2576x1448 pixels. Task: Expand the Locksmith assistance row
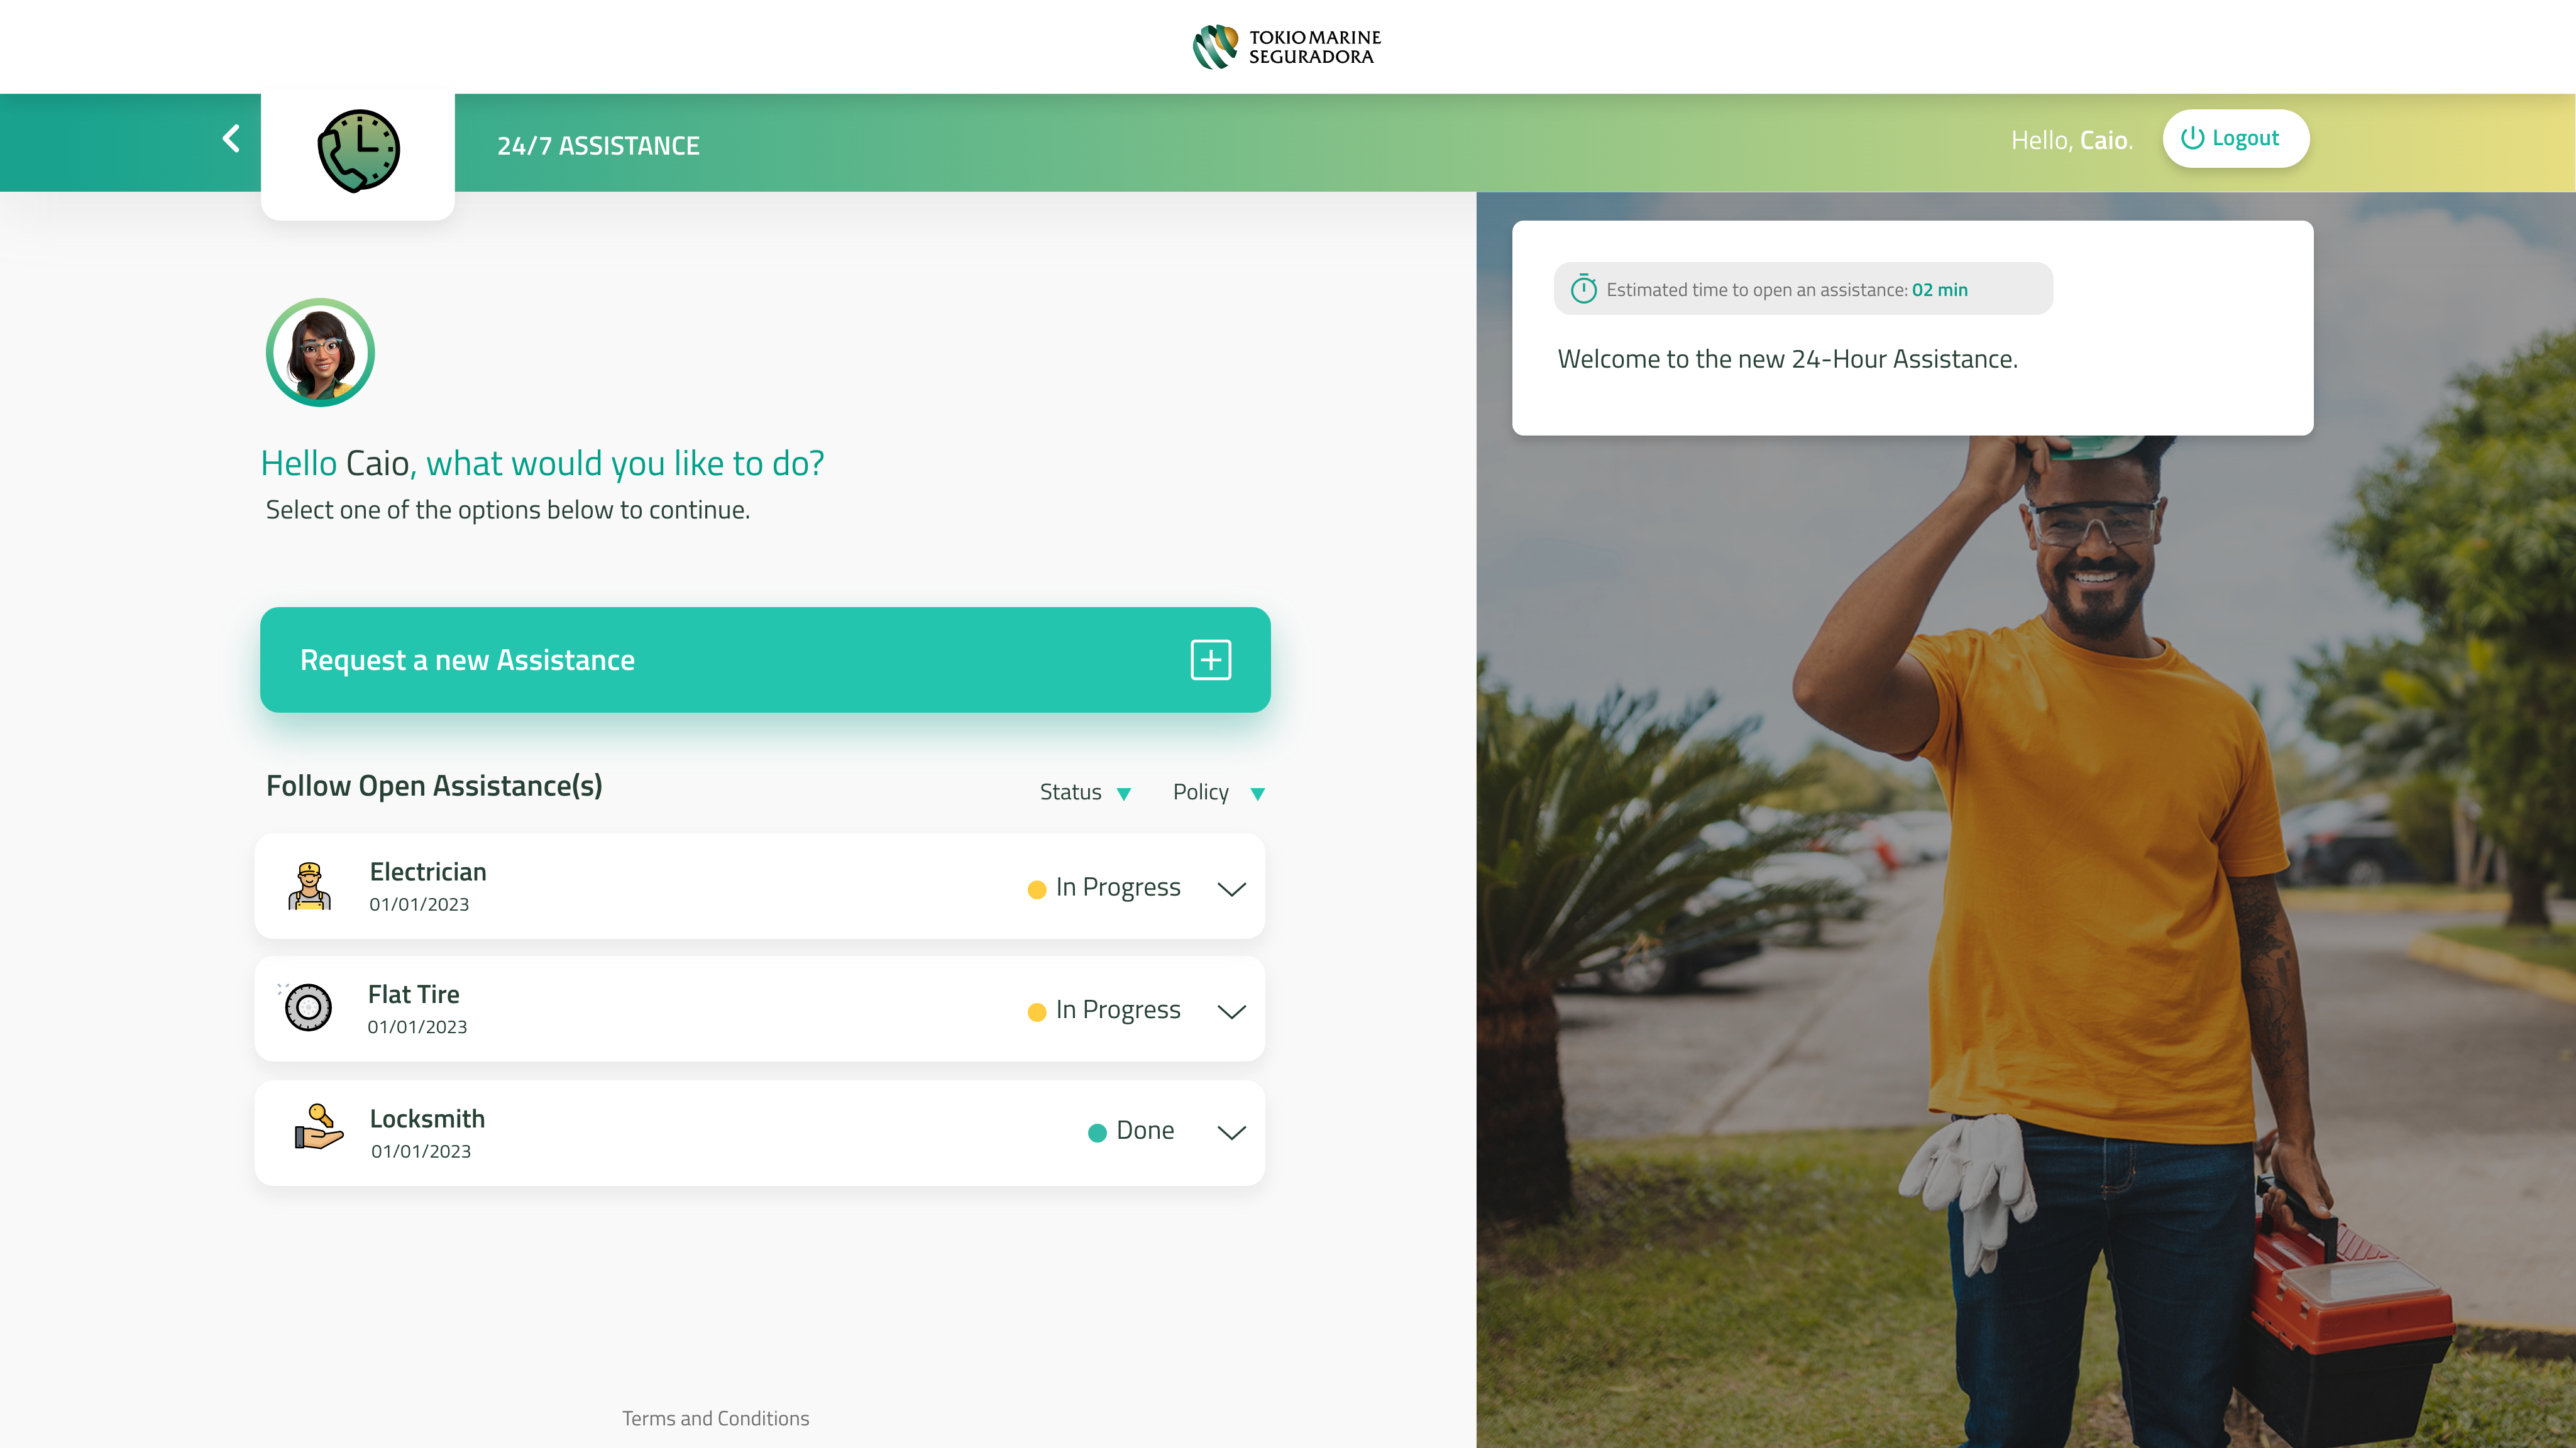[x=1231, y=1132]
